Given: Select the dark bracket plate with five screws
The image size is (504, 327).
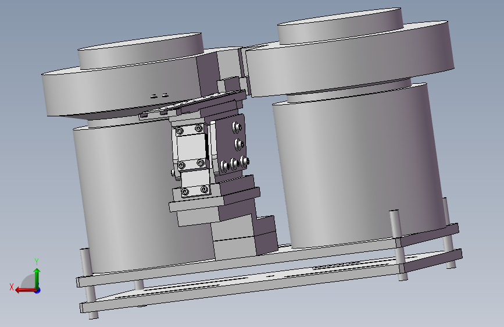Looking at the screenshot, I should coord(230,145).
